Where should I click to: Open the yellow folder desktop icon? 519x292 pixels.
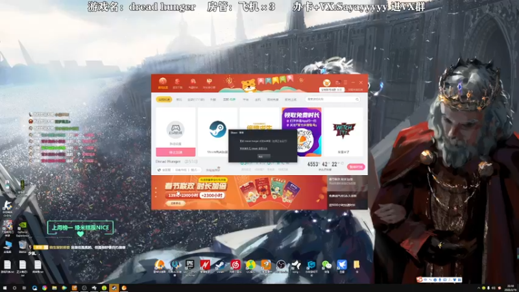tap(357, 267)
